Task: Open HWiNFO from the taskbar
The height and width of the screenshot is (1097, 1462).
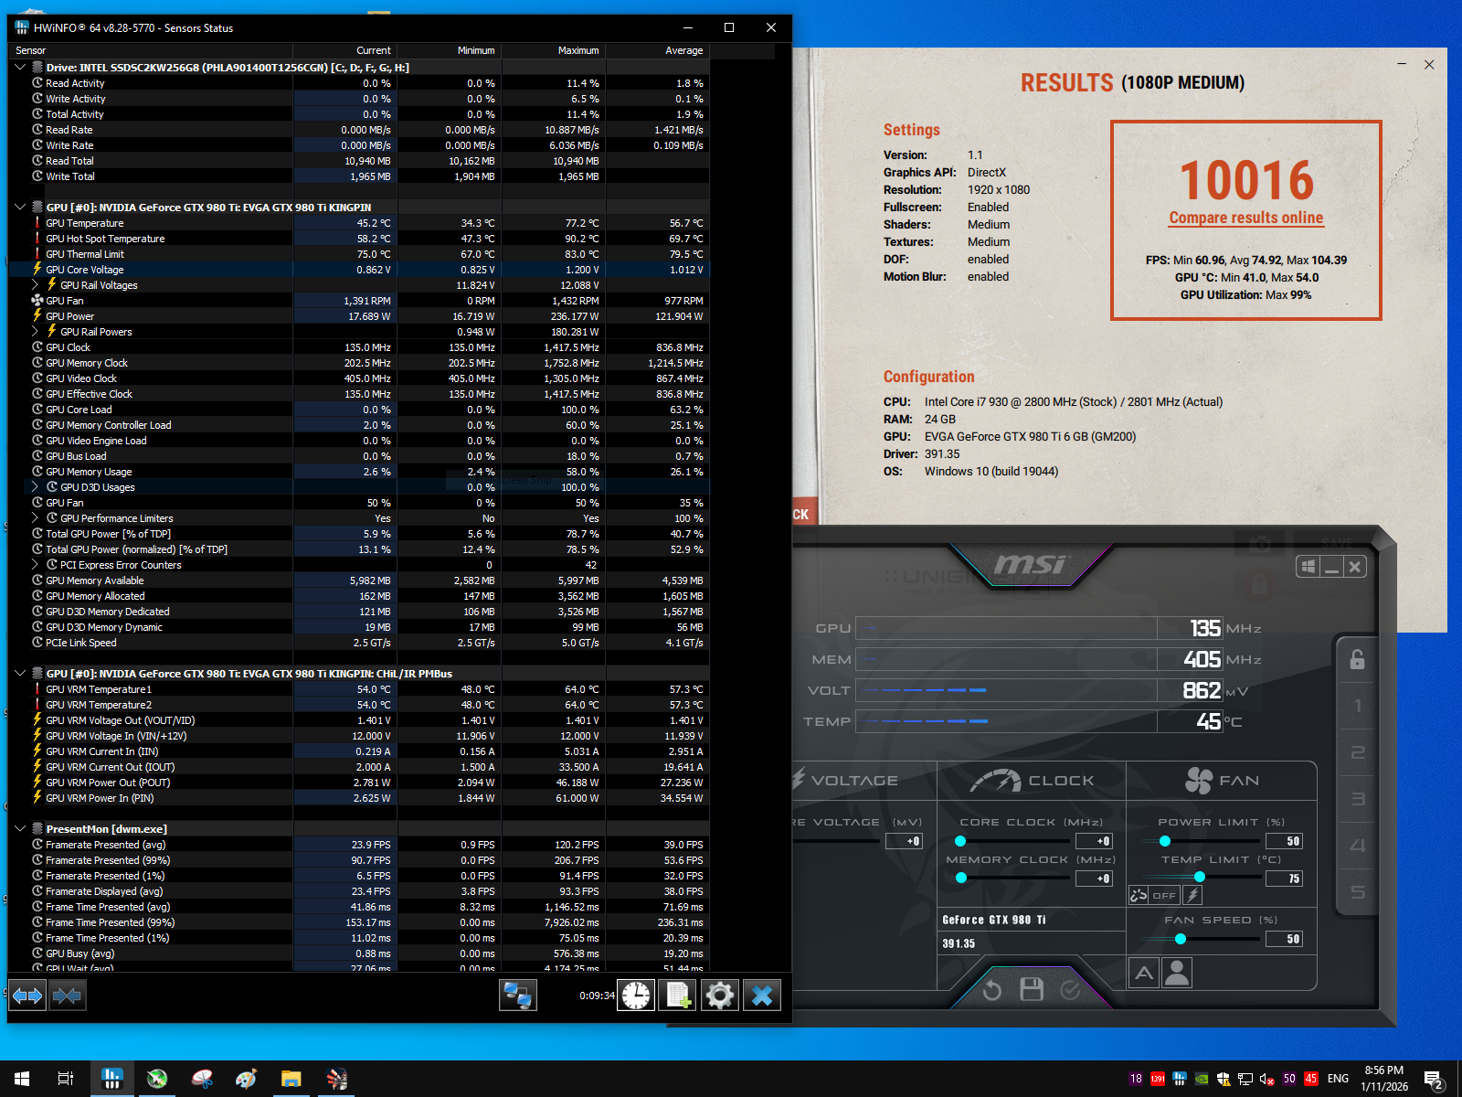Action: coord(112,1079)
